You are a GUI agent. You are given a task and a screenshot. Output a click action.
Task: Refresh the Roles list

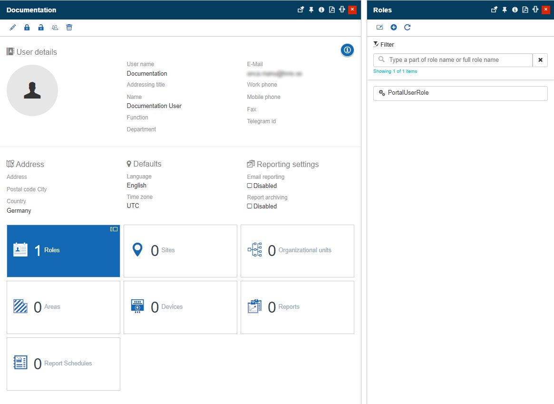[x=407, y=28]
